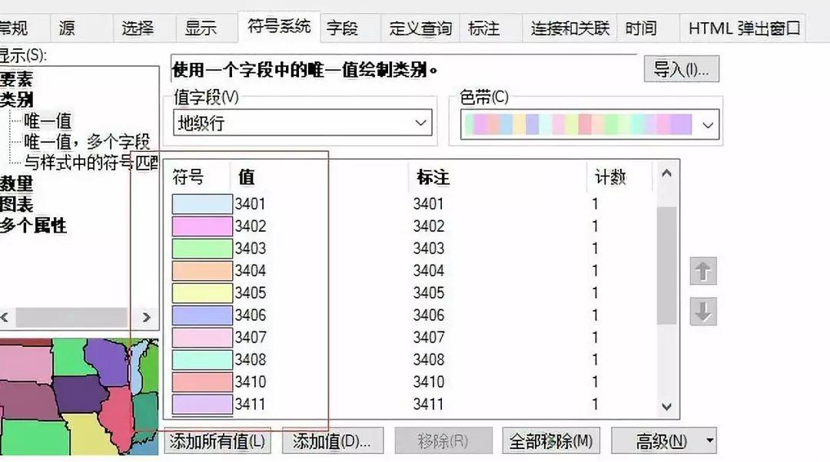Click label 3402 in the 标注 column
Screen dimensions: 830x462
428,226
